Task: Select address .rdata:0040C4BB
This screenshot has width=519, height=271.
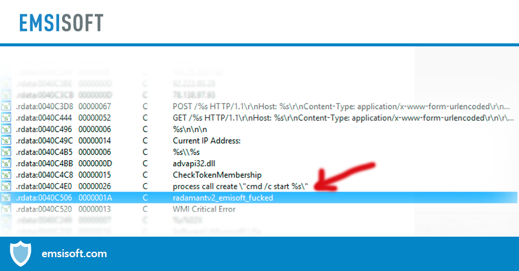Action: pyautogui.click(x=44, y=163)
